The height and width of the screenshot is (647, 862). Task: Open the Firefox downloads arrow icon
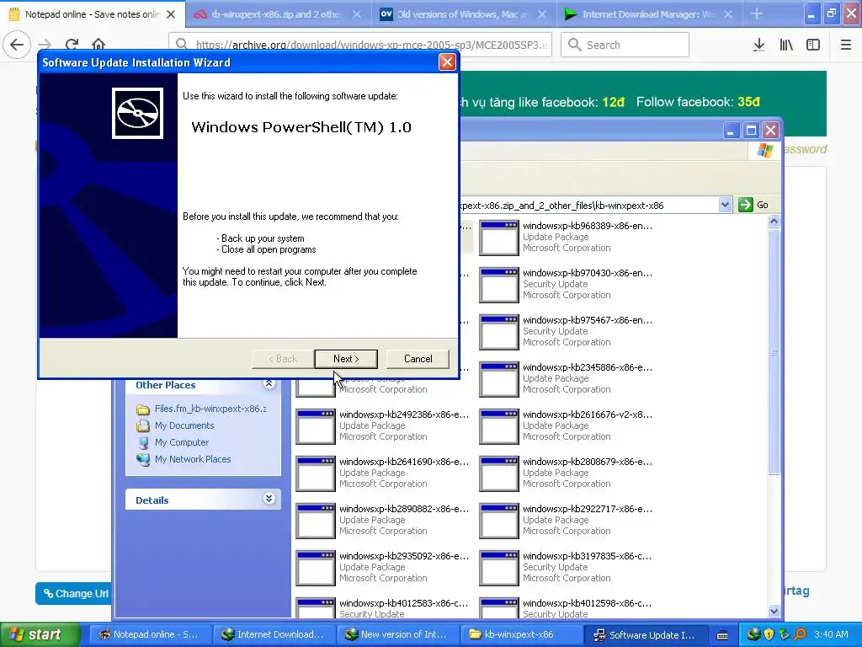tap(758, 45)
